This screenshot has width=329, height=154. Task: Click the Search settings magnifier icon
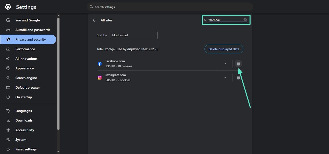91,7
